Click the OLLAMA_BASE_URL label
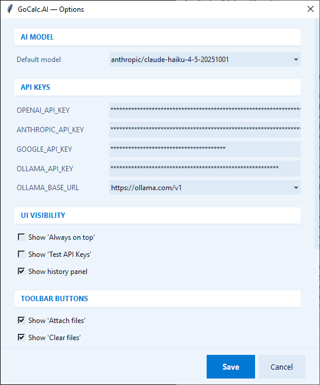The width and height of the screenshot is (320, 385). [48, 188]
